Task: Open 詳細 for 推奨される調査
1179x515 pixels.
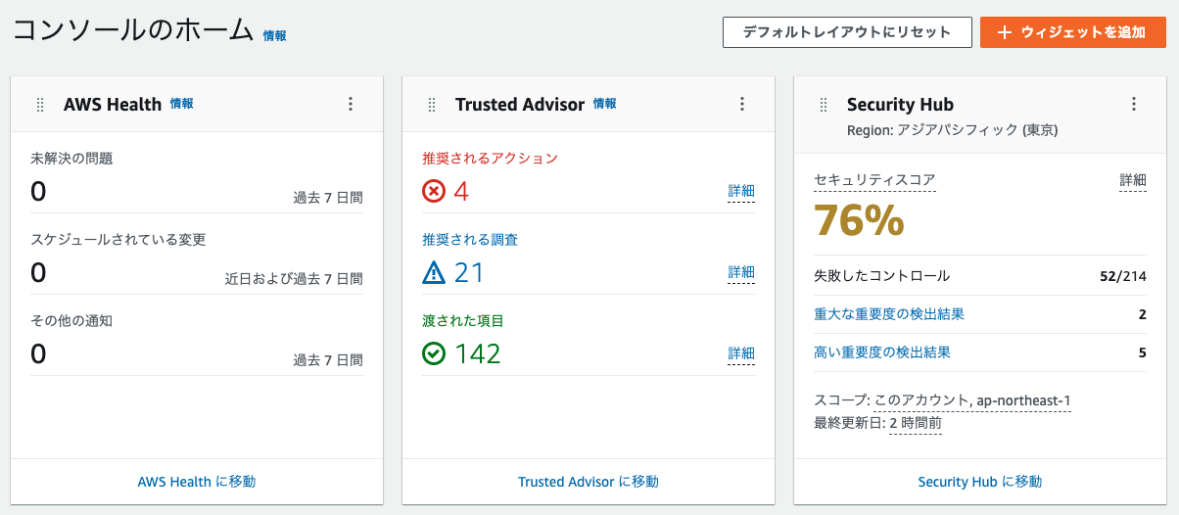Action: pos(741,272)
